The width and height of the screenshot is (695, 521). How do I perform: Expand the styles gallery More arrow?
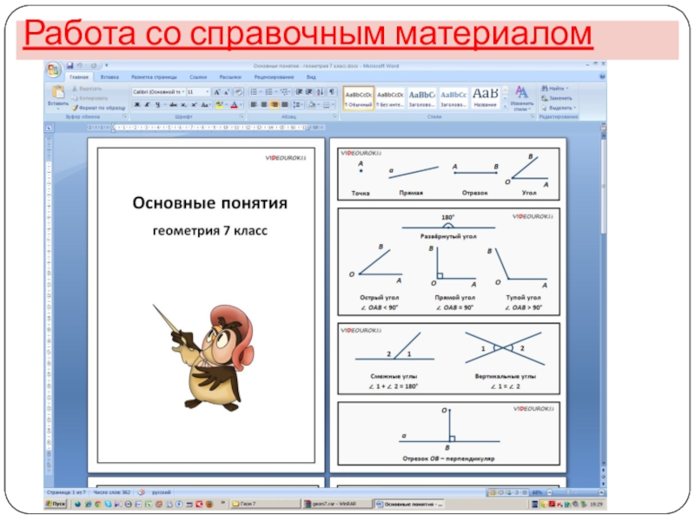(505, 107)
